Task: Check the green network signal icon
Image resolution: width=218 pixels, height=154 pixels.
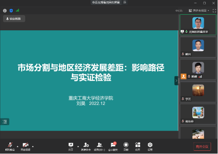Action: click(17, 10)
